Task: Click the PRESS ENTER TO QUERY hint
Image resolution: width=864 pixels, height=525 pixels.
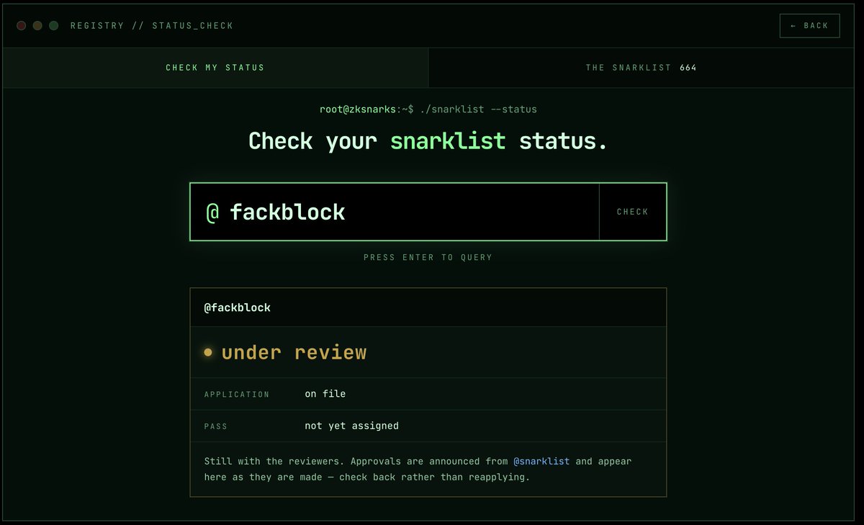Action: 428,257
